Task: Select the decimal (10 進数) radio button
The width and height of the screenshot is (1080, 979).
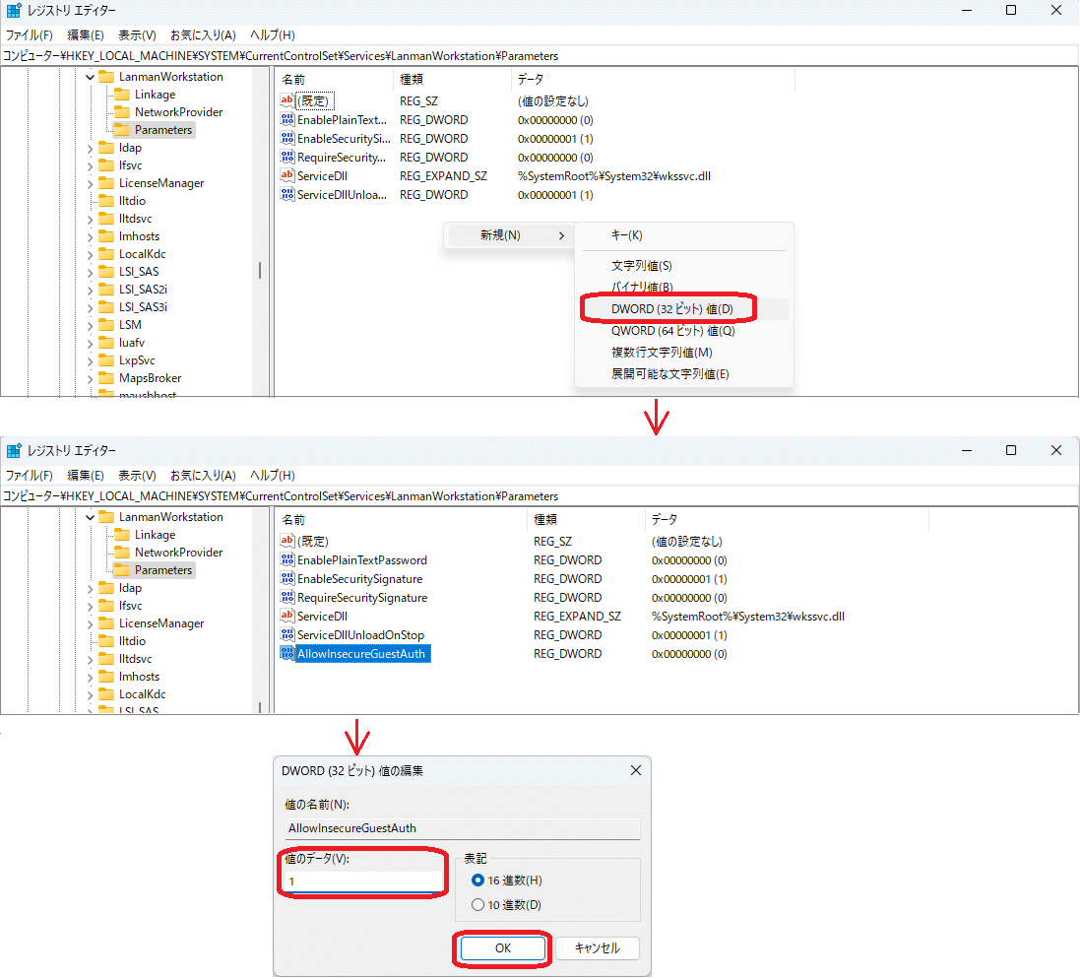Action: 478,905
